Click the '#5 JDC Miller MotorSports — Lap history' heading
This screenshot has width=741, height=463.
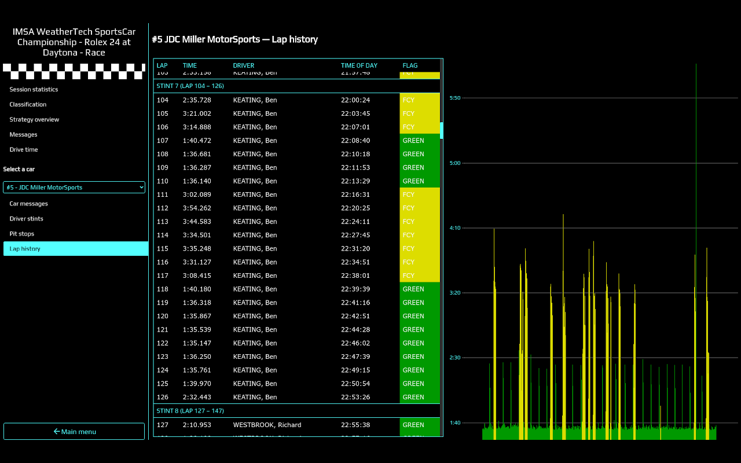point(235,39)
